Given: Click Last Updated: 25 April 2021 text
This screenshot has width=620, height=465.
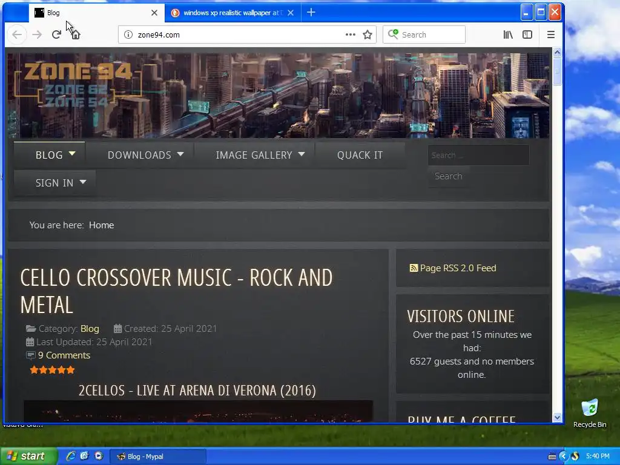Looking at the screenshot, I should coord(94,342).
